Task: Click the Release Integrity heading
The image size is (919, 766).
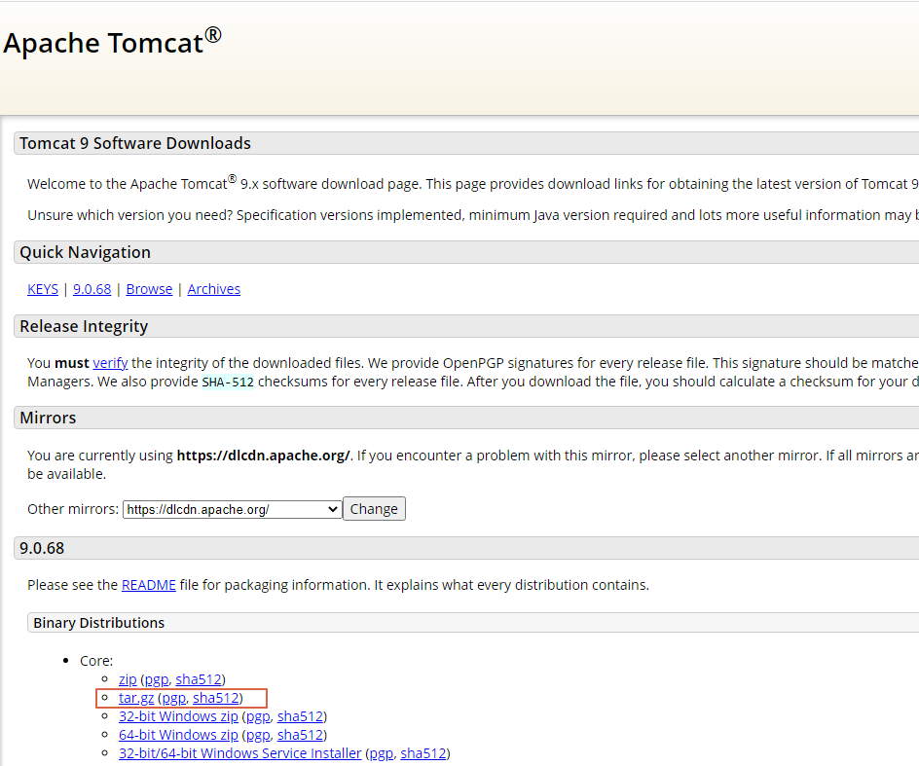Action: click(x=84, y=326)
